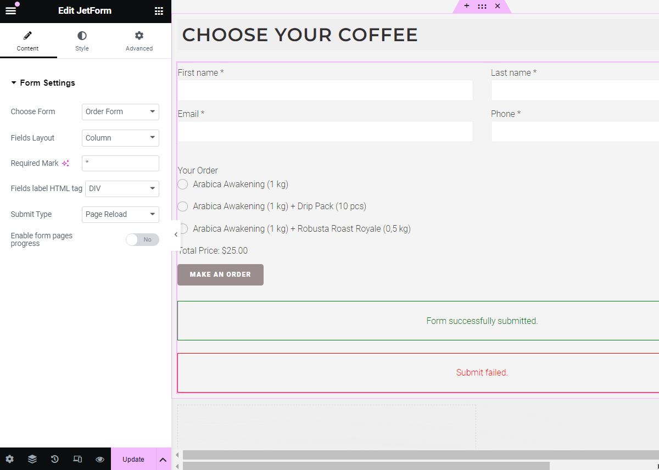Open the Navigator layers icon

pyautogui.click(x=32, y=459)
